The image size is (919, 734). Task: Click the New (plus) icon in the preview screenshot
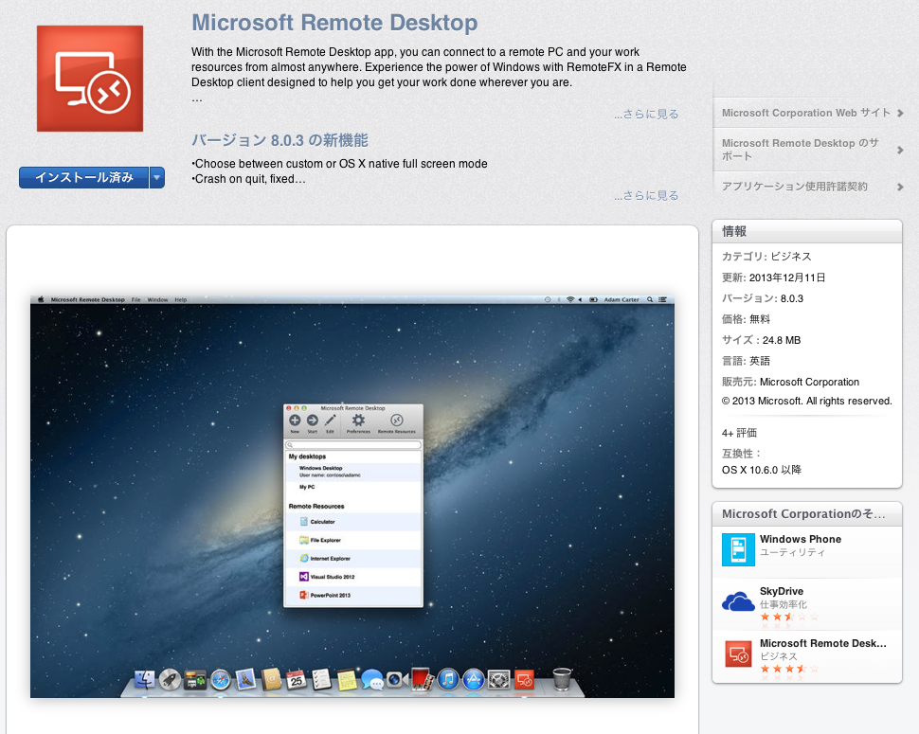tap(295, 421)
